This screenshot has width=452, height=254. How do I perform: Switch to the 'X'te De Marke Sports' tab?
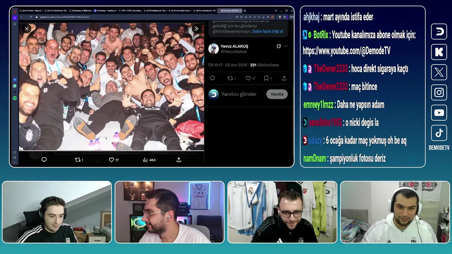(179, 11)
